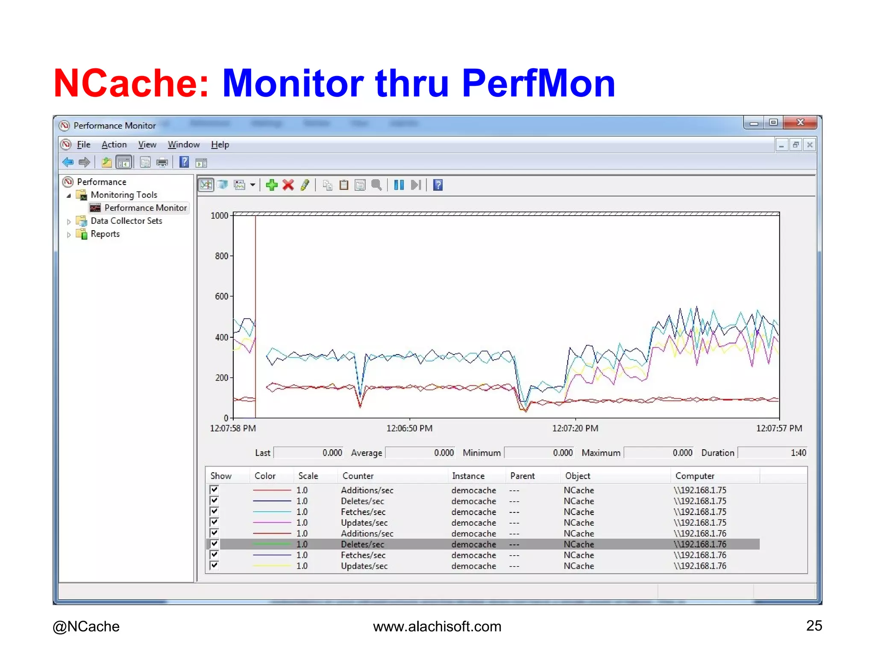This screenshot has height=656, width=875.
Task: Click the Back arrow in main toolbar
Action: pos(68,162)
